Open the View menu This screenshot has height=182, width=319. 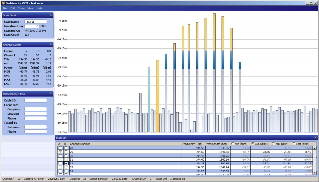(30, 8)
